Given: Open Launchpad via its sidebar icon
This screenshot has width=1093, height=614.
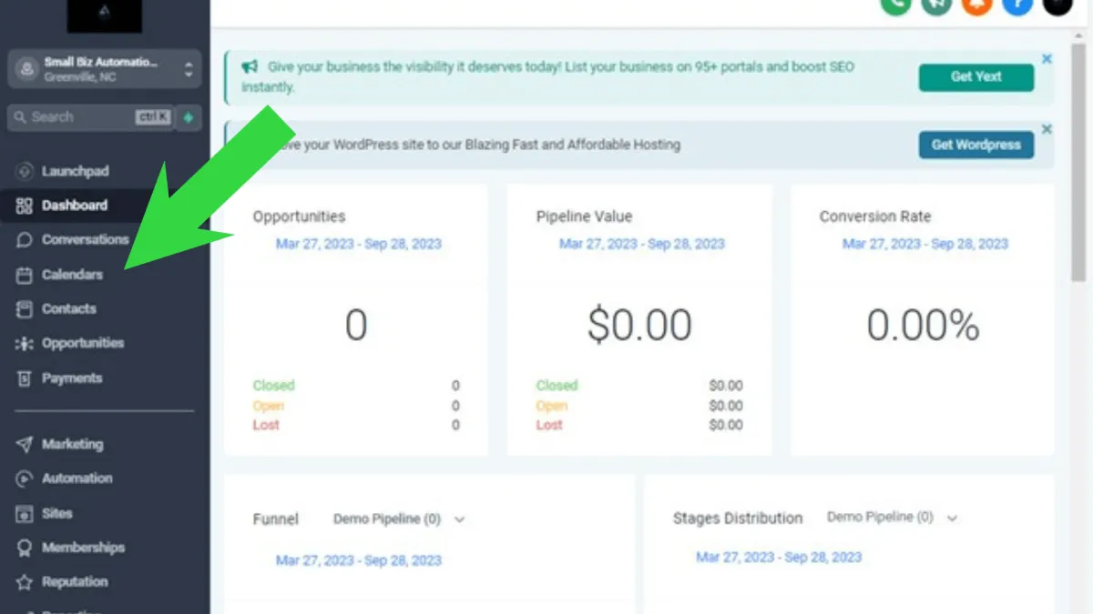Looking at the screenshot, I should (x=25, y=171).
